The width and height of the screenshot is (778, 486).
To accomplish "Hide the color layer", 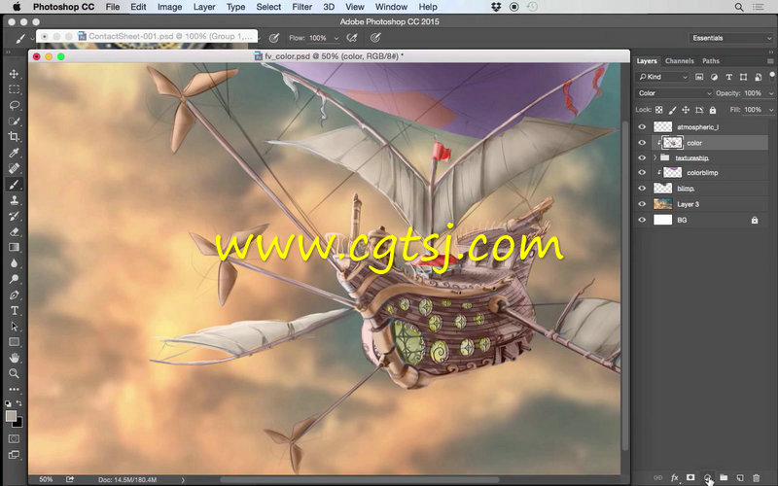I will pos(642,142).
